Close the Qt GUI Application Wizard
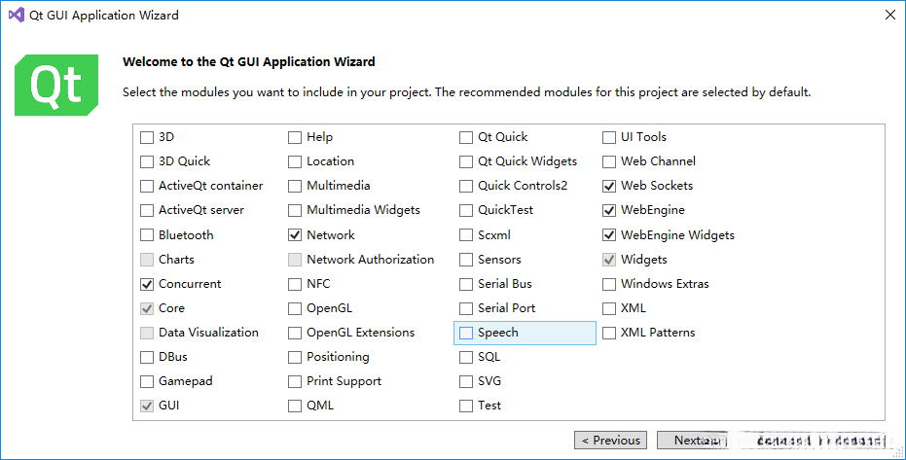The image size is (906, 460). click(889, 16)
